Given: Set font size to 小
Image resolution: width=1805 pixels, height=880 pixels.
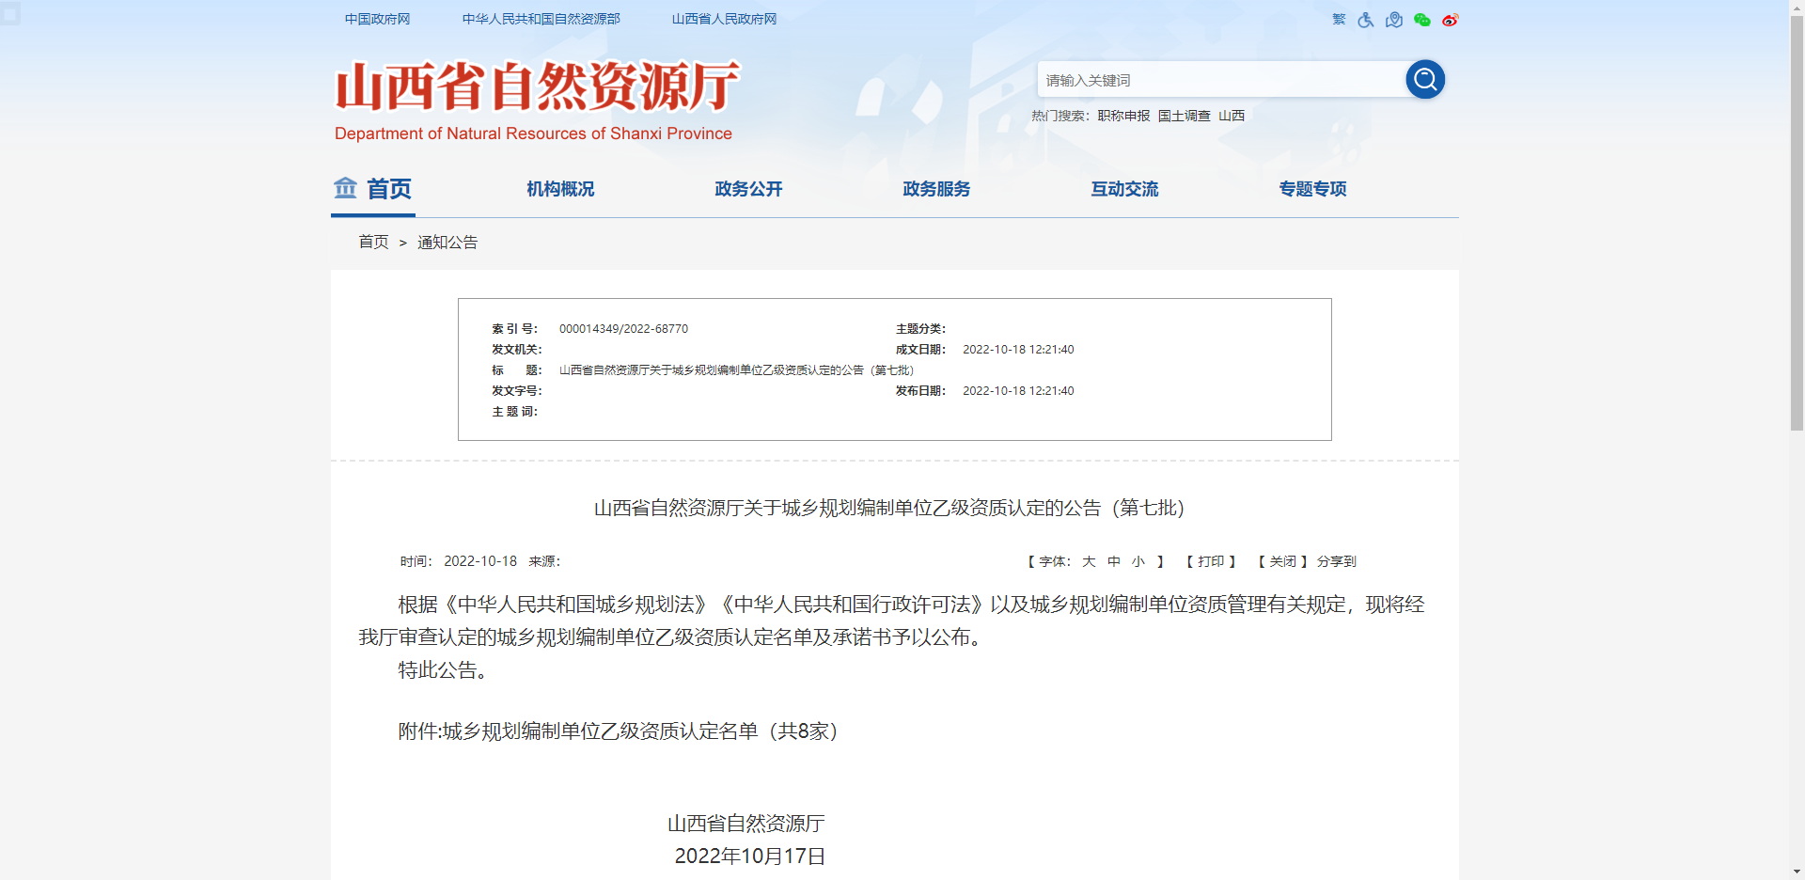Looking at the screenshot, I should point(1138,561).
